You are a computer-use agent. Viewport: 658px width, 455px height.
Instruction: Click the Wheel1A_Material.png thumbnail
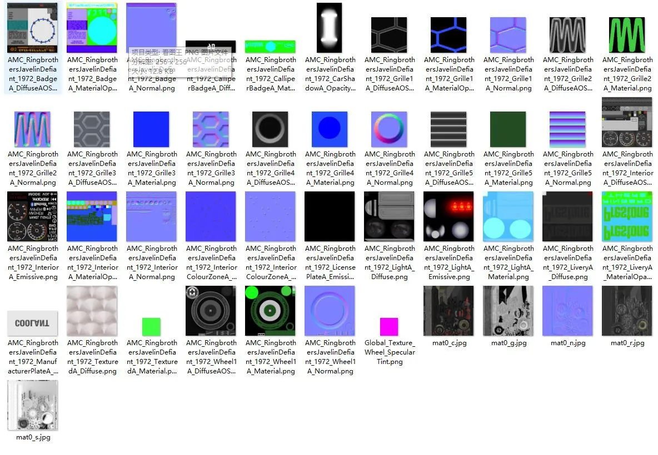270,311
